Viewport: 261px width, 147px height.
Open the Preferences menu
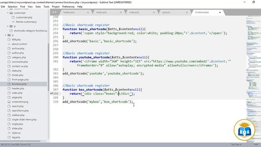[x=68, y=7]
